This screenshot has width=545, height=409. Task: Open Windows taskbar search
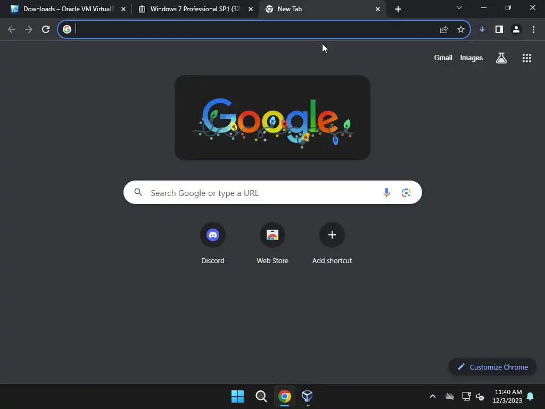261,396
